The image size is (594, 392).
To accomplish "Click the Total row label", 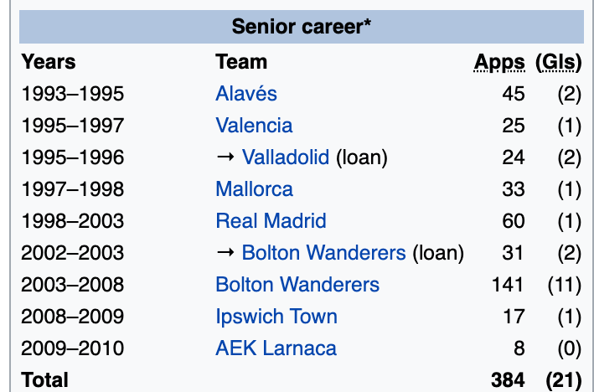I will point(45,379).
